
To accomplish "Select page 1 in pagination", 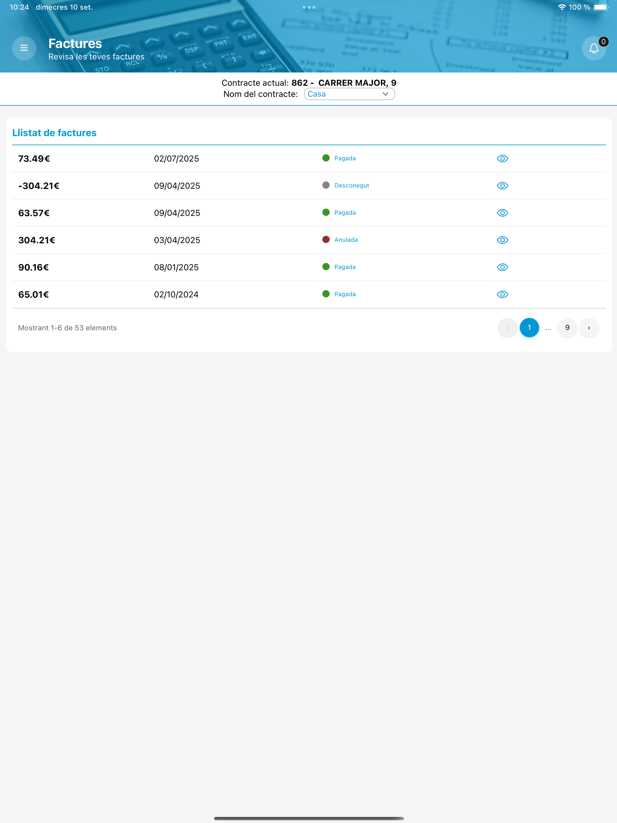I will 529,328.
